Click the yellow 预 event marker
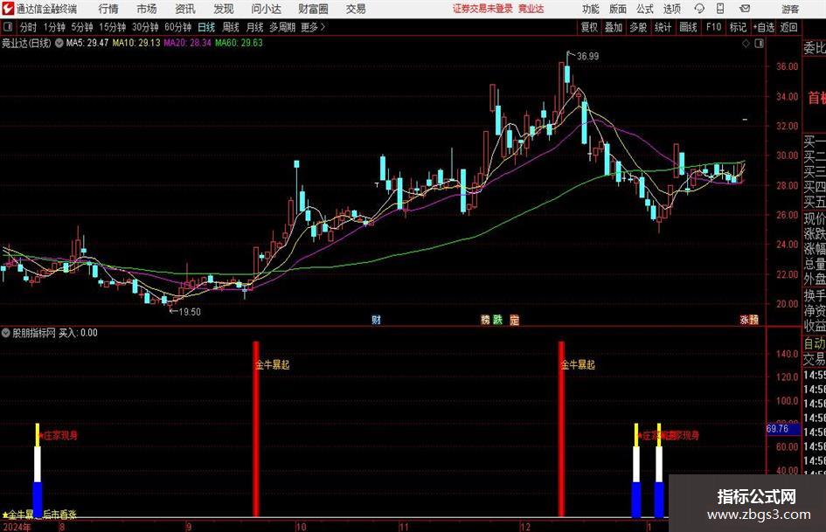This screenshot has width=826, height=532. pyautogui.click(x=753, y=320)
